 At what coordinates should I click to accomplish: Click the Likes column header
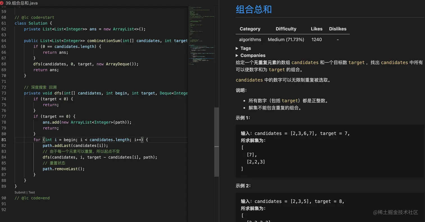[x=317, y=29]
